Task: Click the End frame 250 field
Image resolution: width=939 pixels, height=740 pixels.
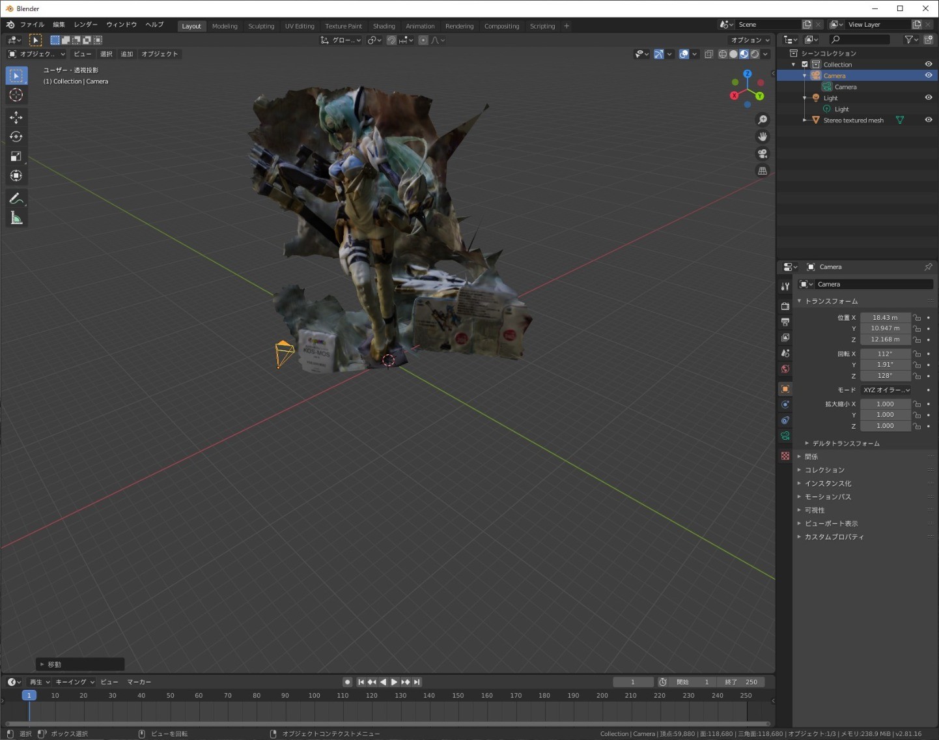Action: tap(741, 682)
